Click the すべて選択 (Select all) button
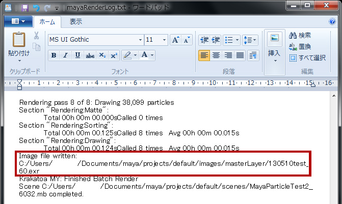Screen dimensions: 342x204 [x=307, y=57]
